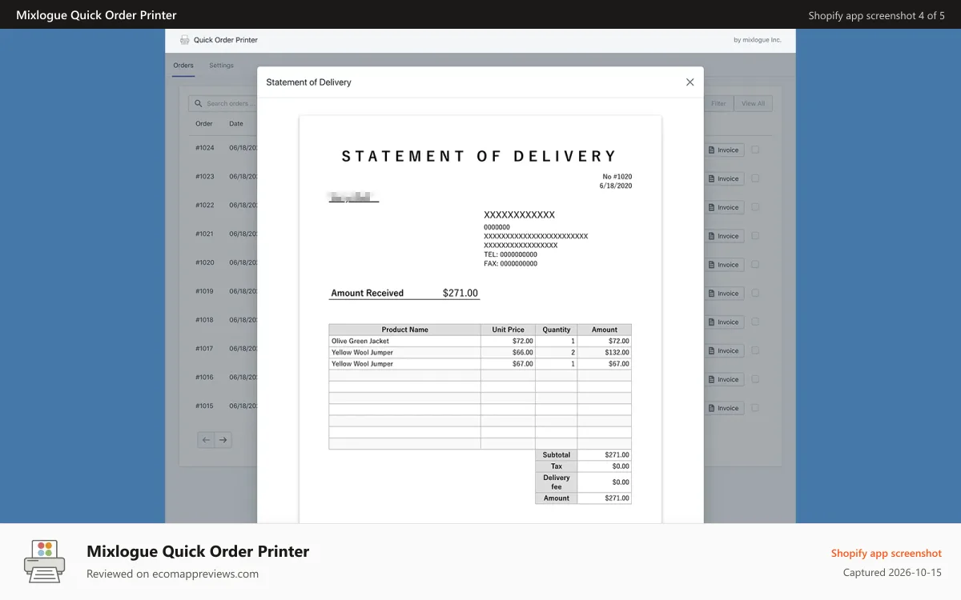
Task: Open Invoice for order #1015
Action: click(x=724, y=408)
